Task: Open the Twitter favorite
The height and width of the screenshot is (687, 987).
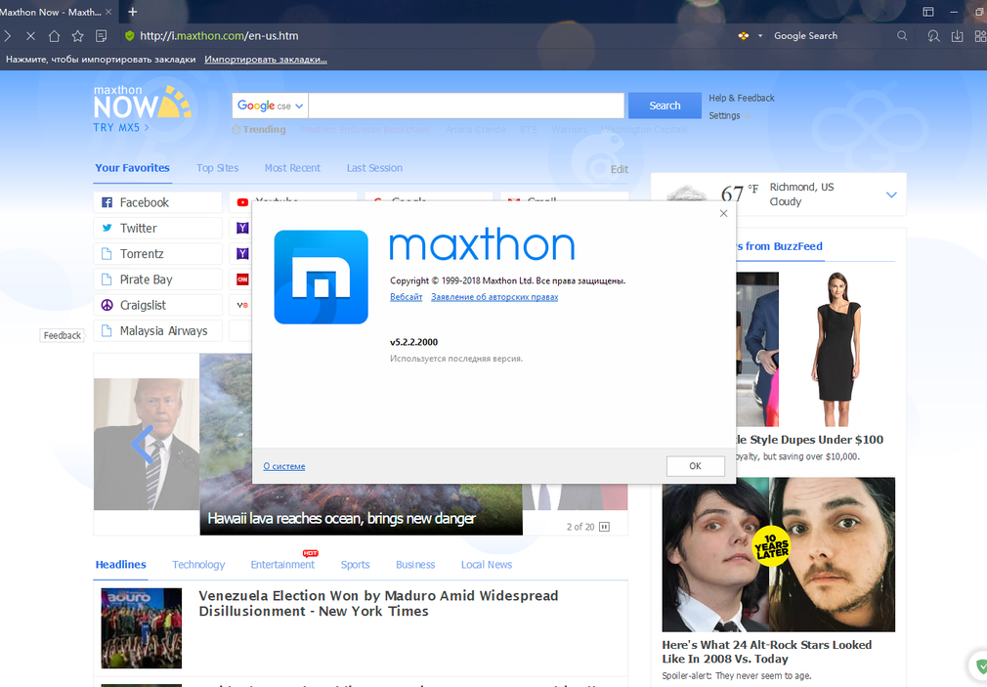Action: 158,228
